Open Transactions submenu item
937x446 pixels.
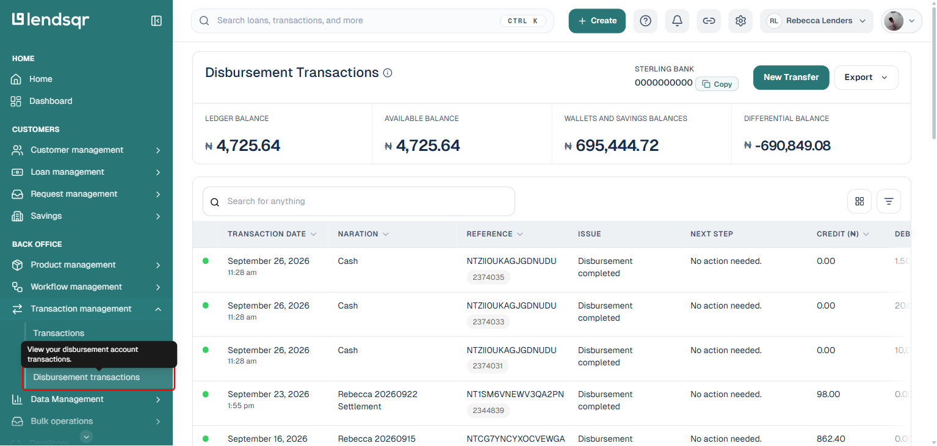point(59,334)
